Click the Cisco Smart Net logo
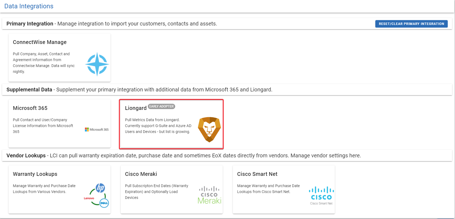This screenshot has width=455, height=219. (321, 196)
